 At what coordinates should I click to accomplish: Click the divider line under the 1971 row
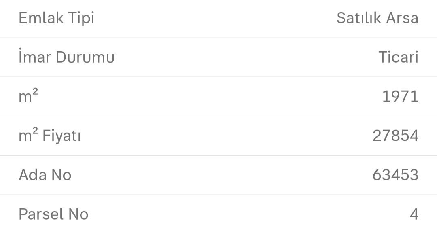(218, 116)
